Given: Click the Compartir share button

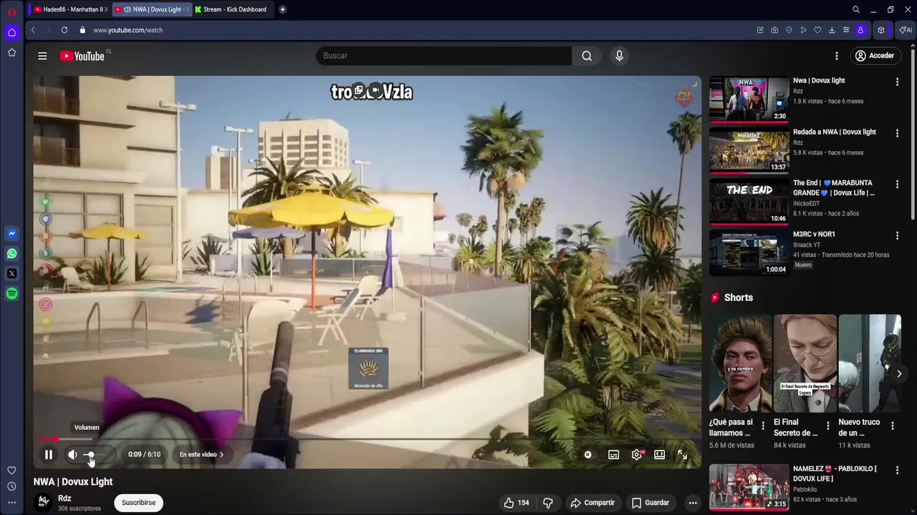Looking at the screenshot, I should (592, 503).
